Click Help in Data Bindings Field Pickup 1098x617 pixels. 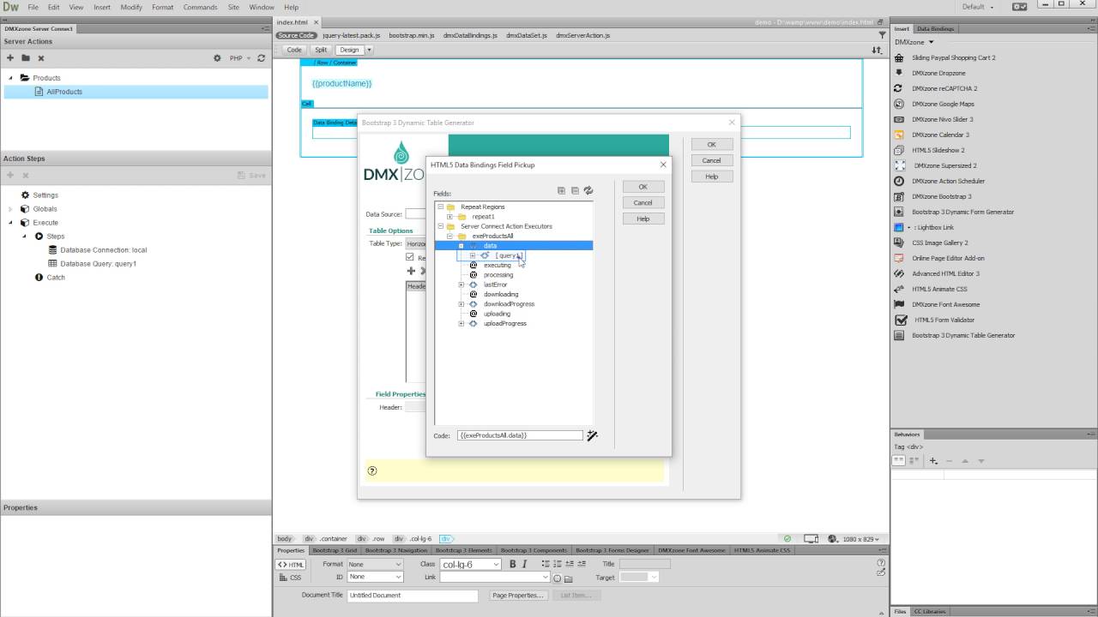point(643,219)
